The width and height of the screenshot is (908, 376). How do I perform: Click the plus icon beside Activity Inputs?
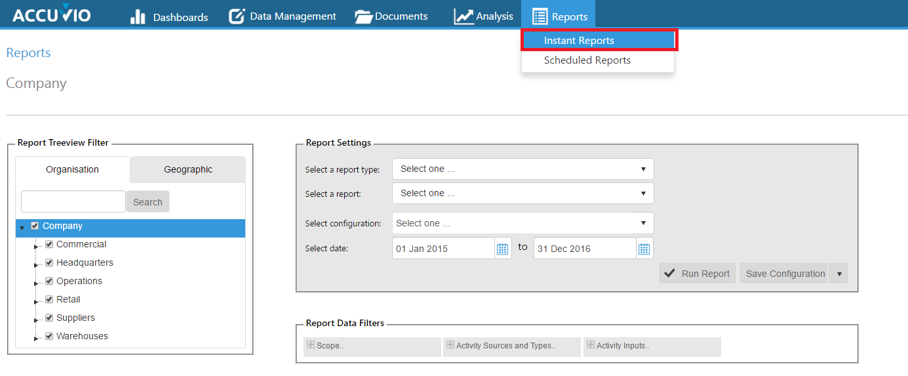[591, 345]
